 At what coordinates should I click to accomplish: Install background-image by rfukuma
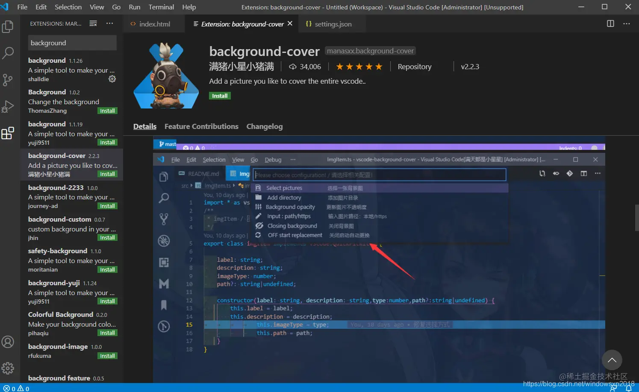click(x=107, y=356)
